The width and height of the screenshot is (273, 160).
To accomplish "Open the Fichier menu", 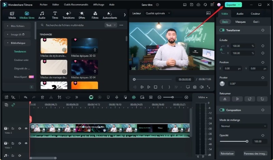I will pos(44,5).
